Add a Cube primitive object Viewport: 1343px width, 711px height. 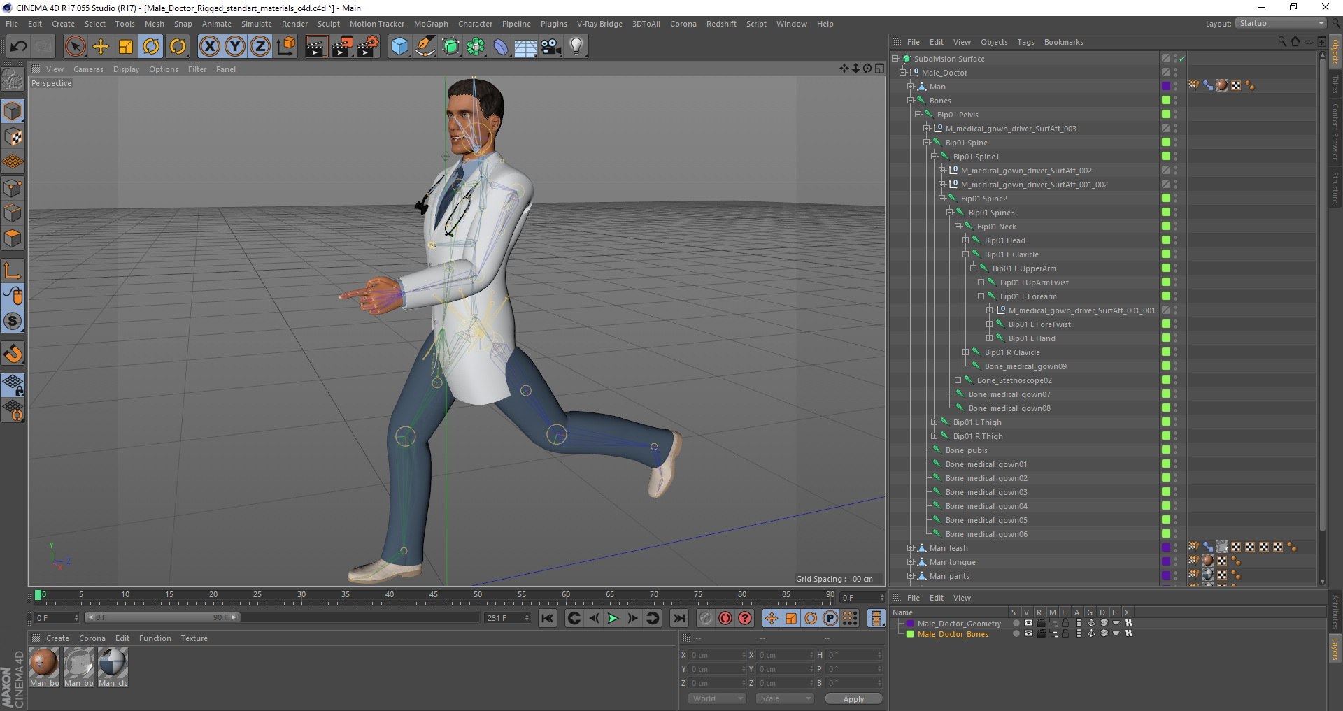399,47
